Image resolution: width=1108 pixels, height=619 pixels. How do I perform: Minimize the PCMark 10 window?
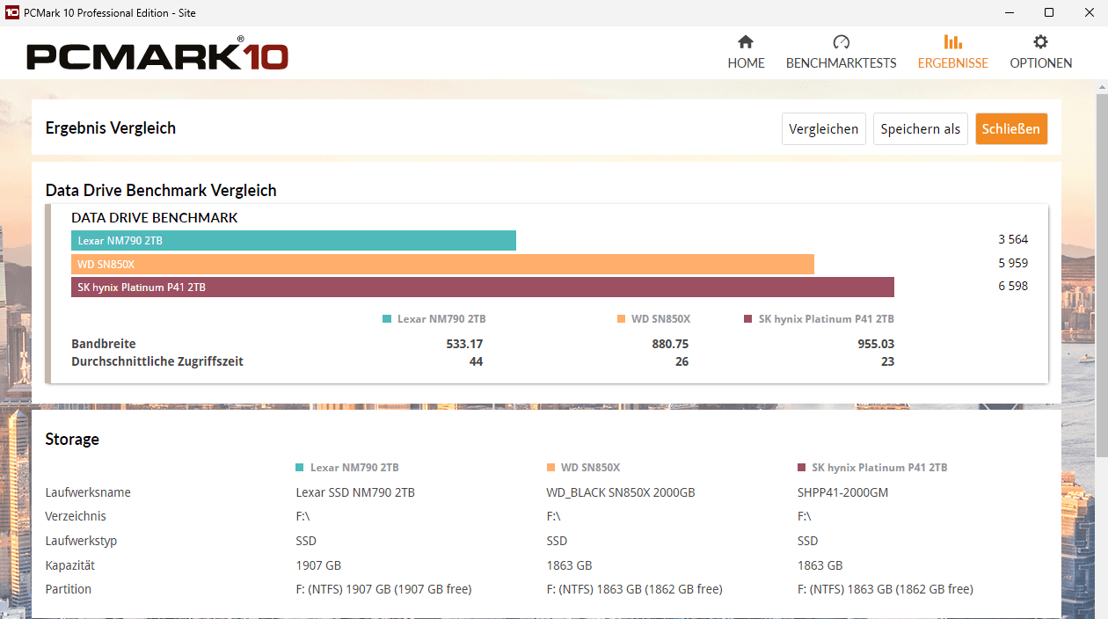1008,13
